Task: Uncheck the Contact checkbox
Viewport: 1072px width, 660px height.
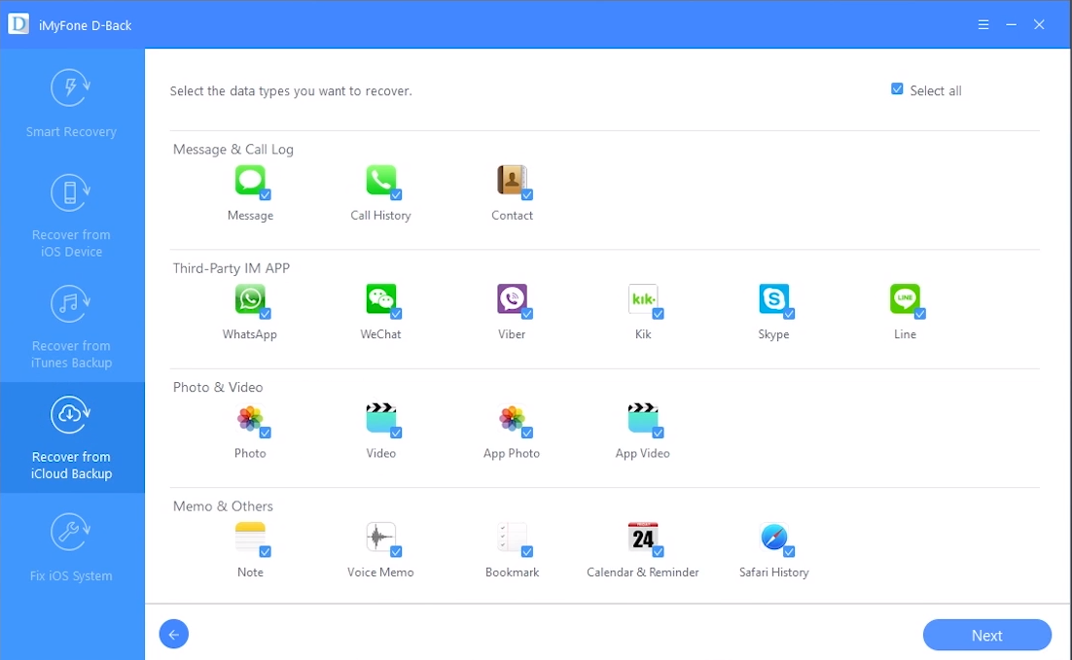Action: click(527, 194)
